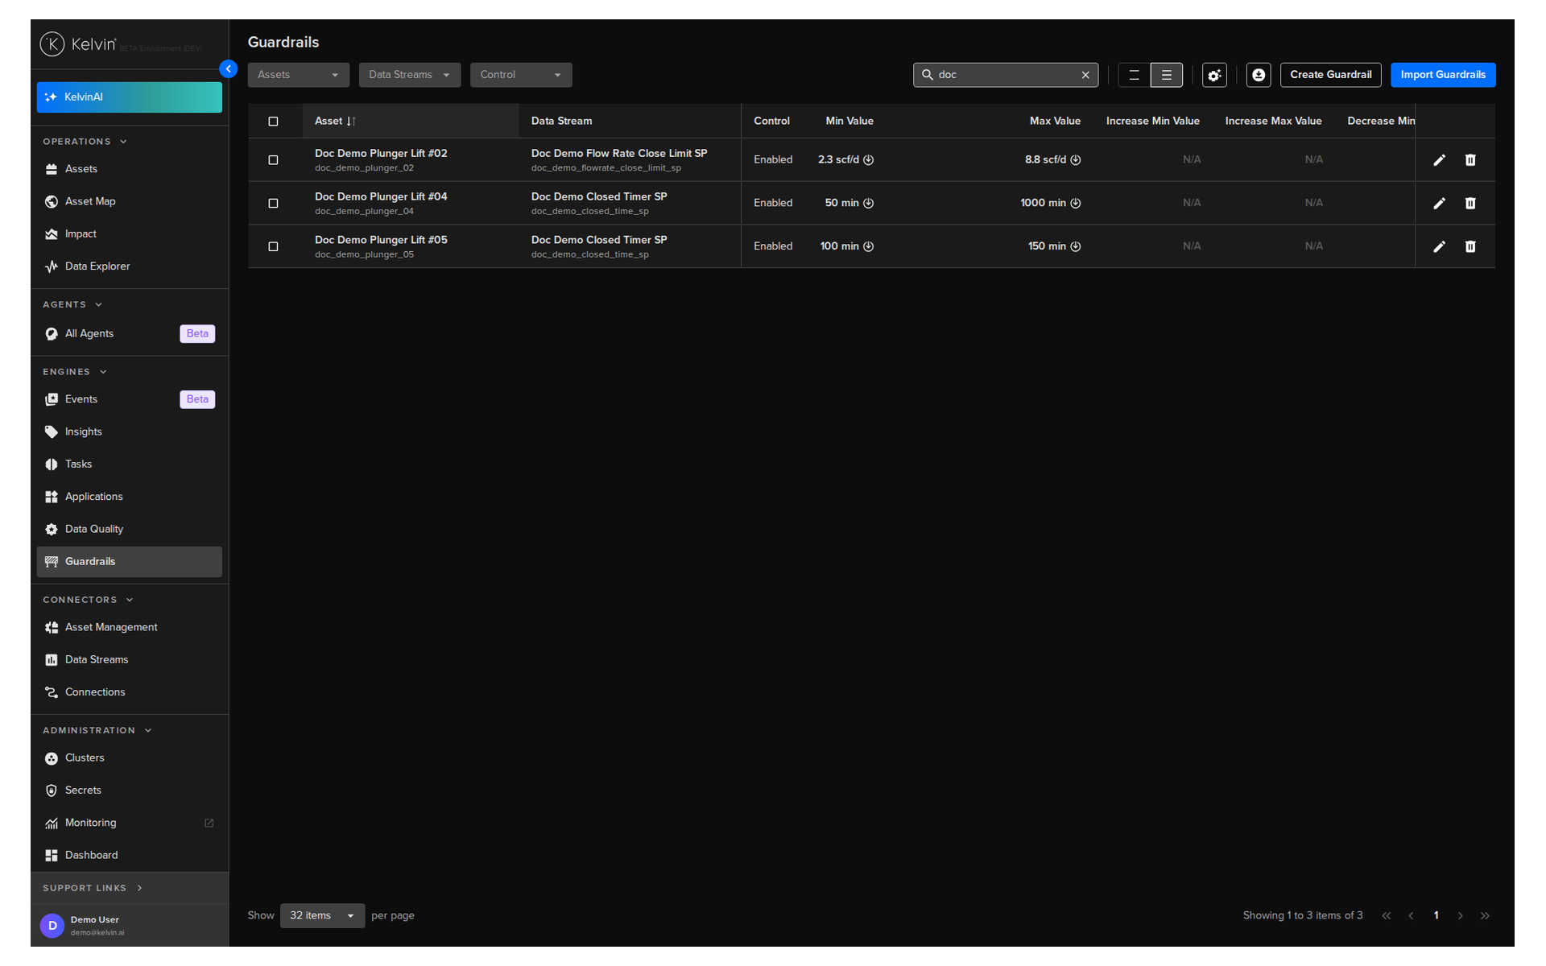Select the Doc Demo Plunger Lift #04 row checkbox

coord(273,204)
